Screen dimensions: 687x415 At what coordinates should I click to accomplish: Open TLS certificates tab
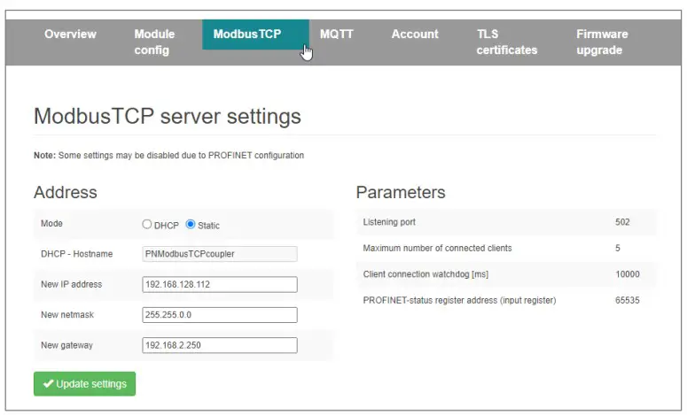(x=506, y=42)
